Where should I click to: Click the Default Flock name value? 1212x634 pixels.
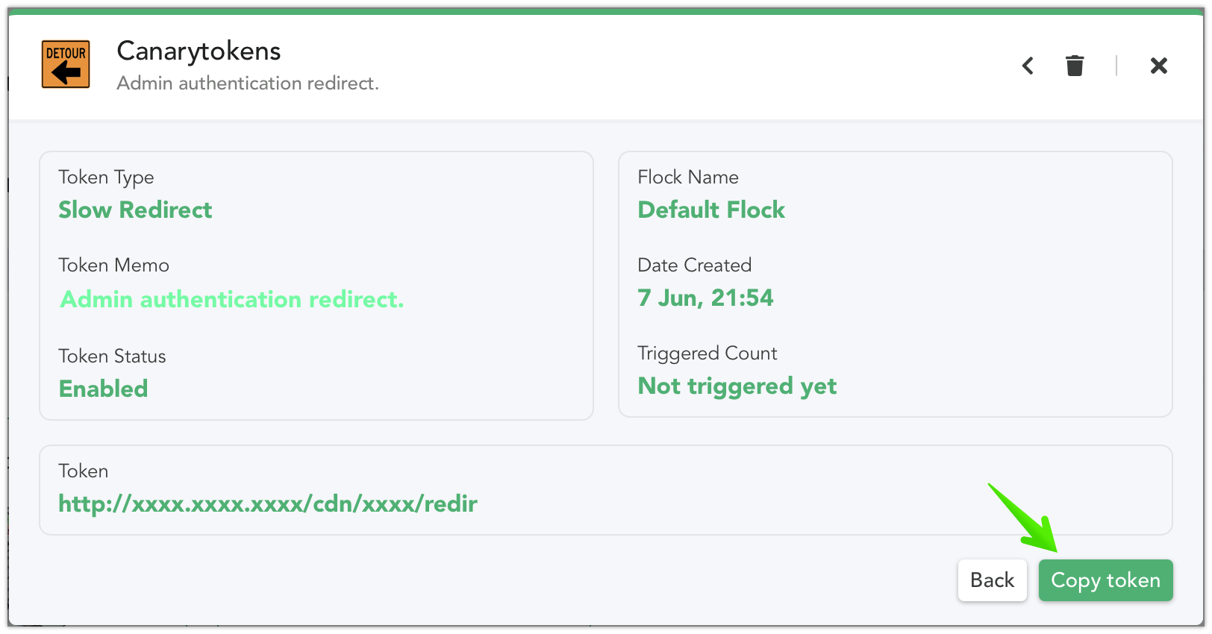pyautogui.click(x=711, y=210)
